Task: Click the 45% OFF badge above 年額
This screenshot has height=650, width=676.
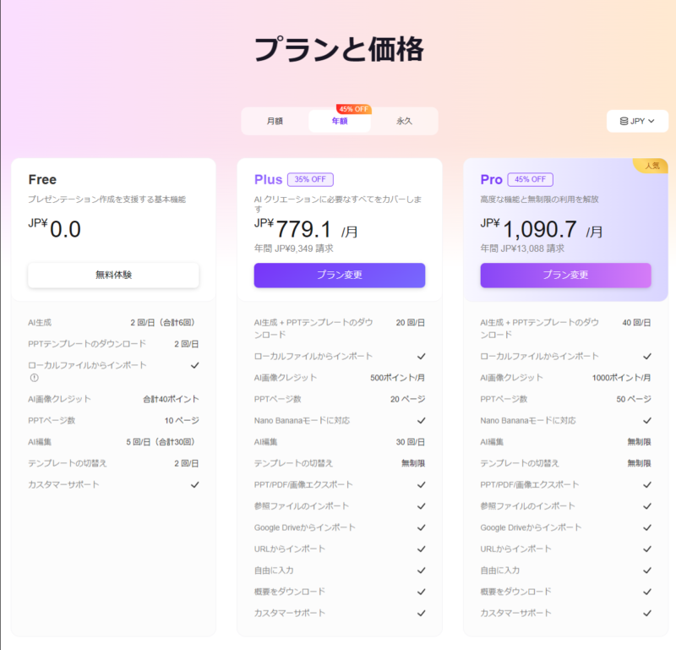Action: click(x=352, y=109)
